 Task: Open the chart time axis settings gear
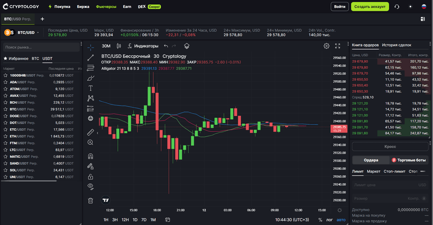[339, 210]
